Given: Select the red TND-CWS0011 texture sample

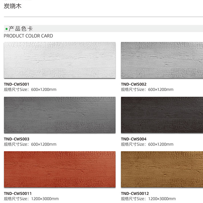Looking at the screenshot, I should click(x=60, y=169).
